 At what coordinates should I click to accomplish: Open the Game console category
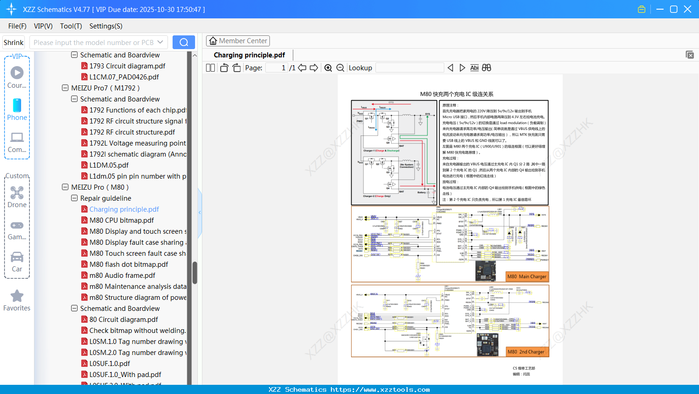pos(17,230)
